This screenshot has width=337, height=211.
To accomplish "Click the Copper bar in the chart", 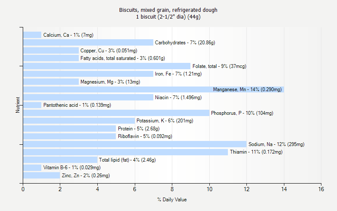I will [x=51, y=51].
